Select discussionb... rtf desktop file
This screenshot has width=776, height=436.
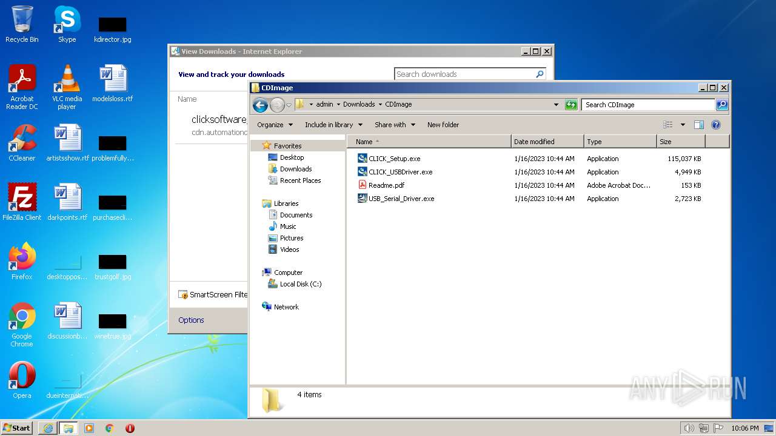point(67,321)
